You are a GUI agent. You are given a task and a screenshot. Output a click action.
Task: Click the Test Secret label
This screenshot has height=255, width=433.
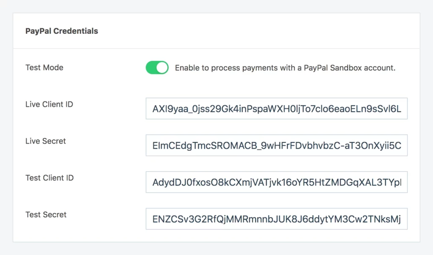click(46, 215)
